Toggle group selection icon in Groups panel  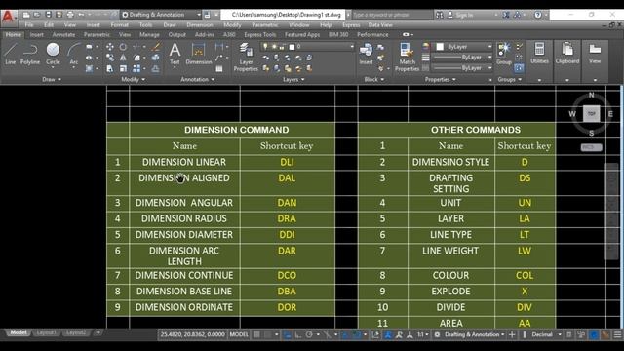tap(519, 68)
